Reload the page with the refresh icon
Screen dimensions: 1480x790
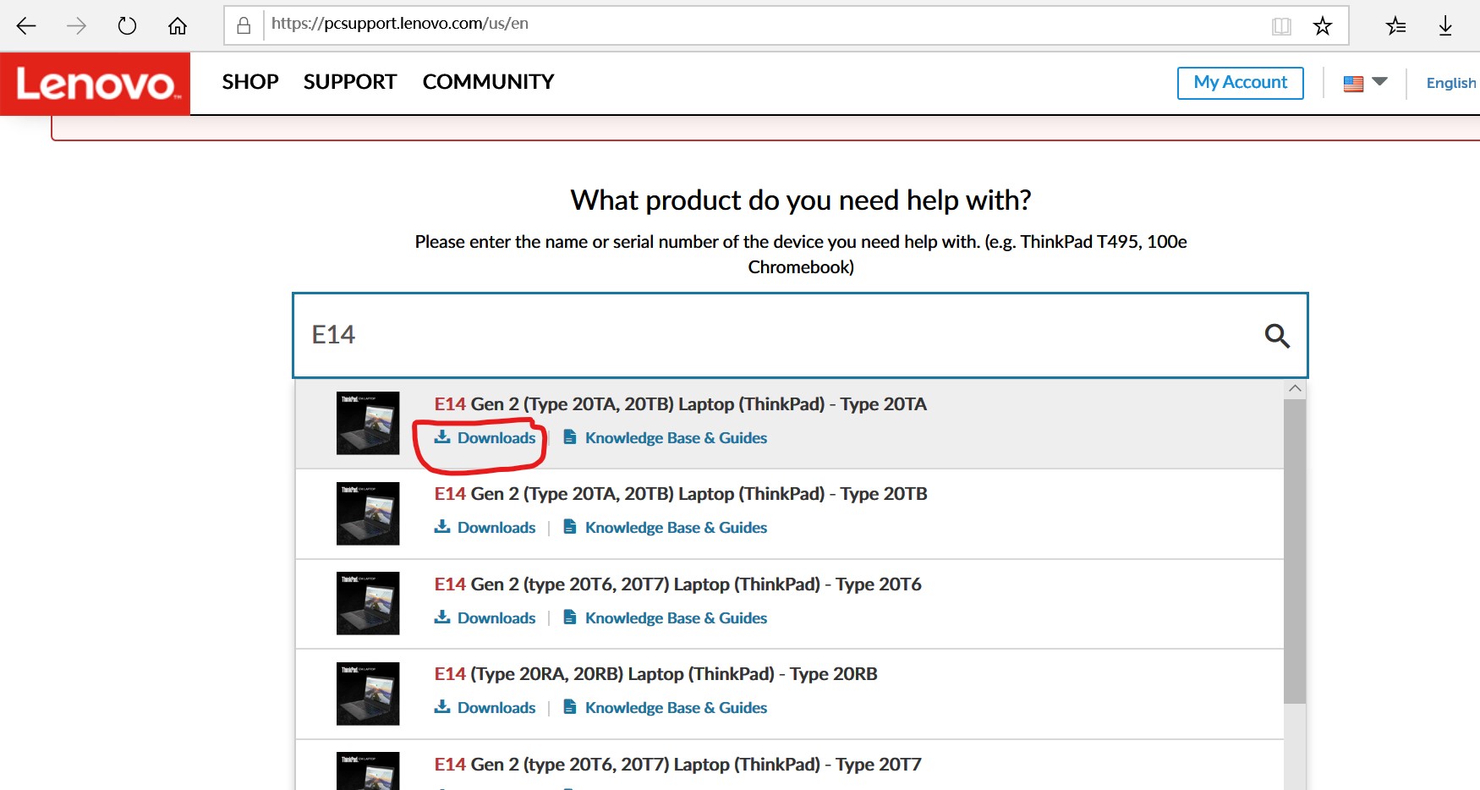point(127,26)
